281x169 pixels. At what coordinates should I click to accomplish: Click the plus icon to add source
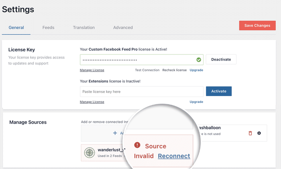point(115,133)
